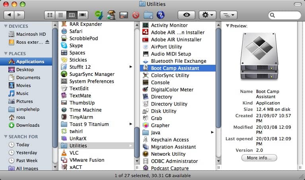Click the blue help question mark icon

(x=161, y=15)
